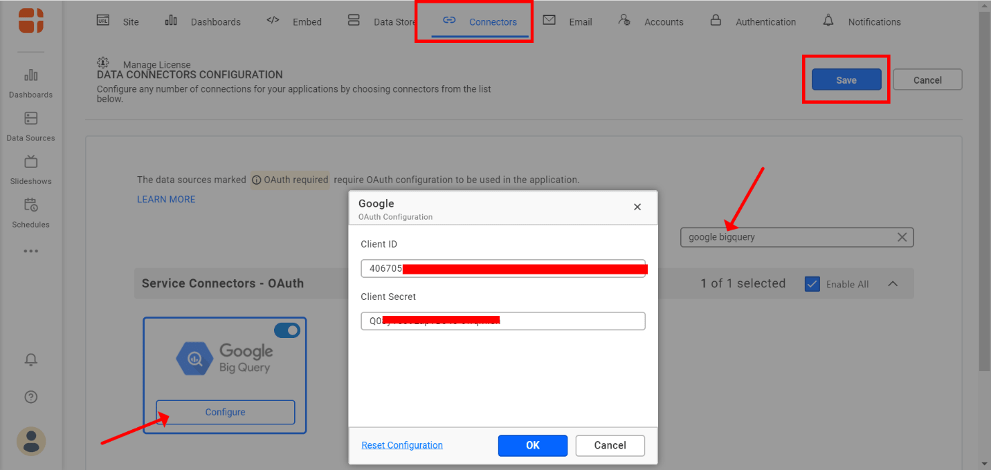Open Data Sources from the sidebar

pyautogui.click(x=30, y=119)
